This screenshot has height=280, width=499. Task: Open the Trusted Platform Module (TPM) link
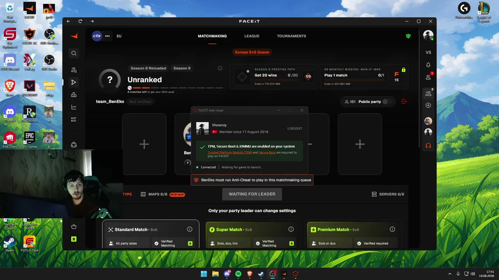coord(230,152)
